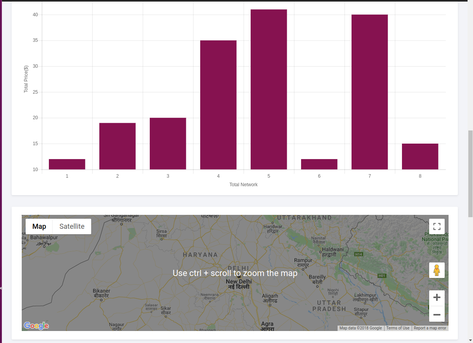This screenshot has width=473, height=343.
Task: Click the HARYANA state label on map
Action: [x=200, y=255]
